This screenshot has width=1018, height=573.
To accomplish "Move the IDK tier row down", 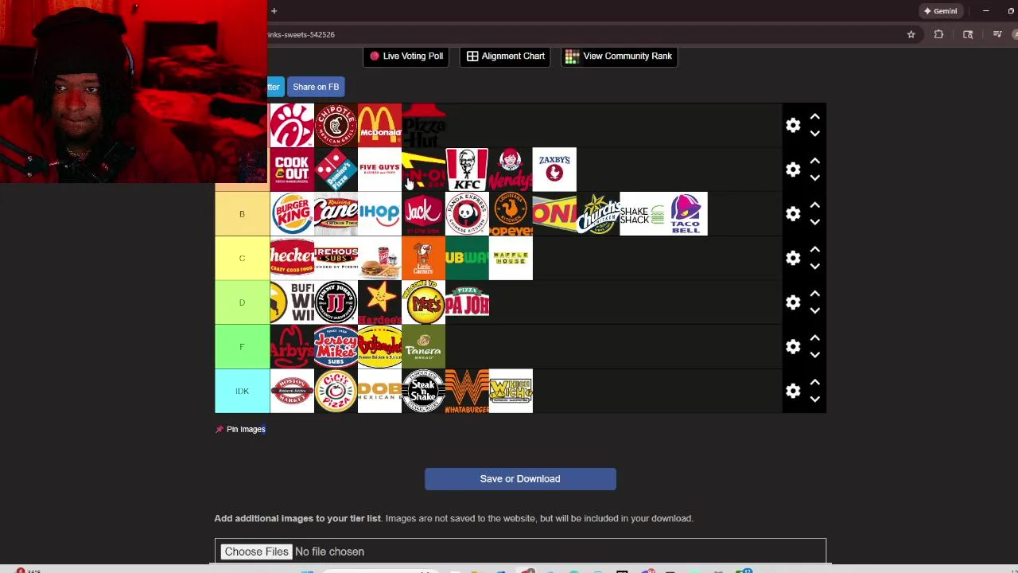I will click(814, 400).
